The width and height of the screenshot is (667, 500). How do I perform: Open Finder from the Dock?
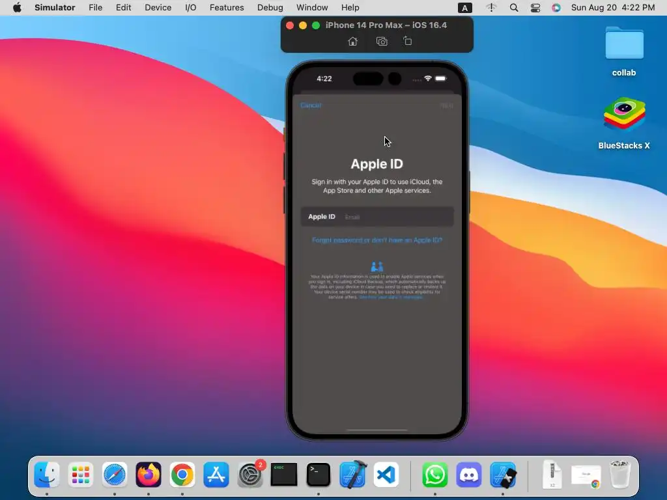tap(47, 475)
